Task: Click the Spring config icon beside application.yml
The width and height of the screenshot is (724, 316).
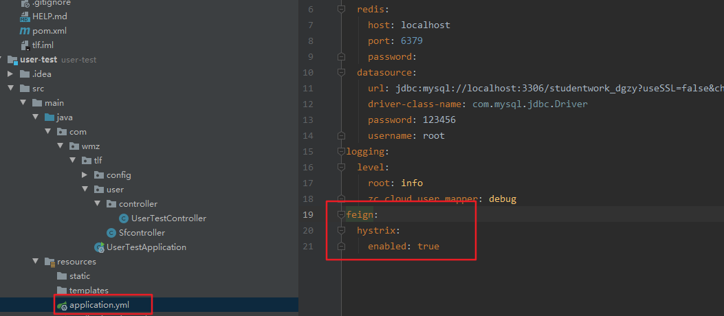Action: click(x=62, y=306)
